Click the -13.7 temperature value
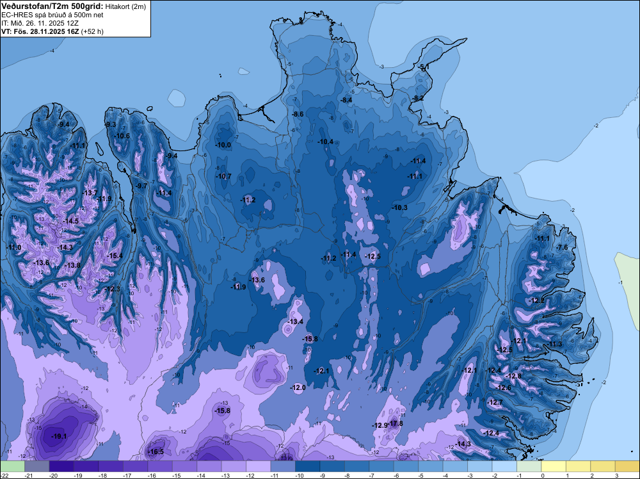This screenshot has height=479, width=640. click(90, 193)
